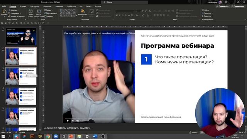Click Найти (Find) in the editing group

[x=205, y=10]
